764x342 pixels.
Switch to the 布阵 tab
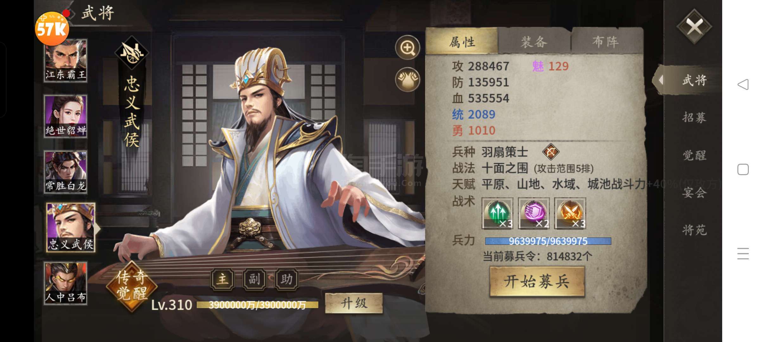point(606,42)
